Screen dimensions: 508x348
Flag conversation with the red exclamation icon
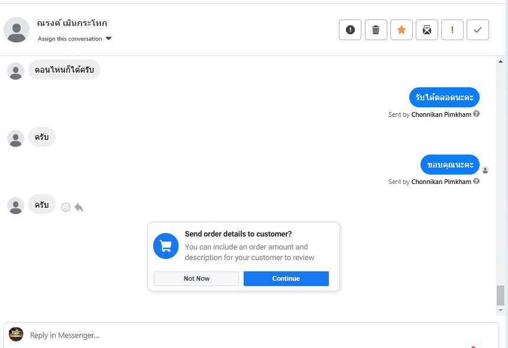coord(452,30)
